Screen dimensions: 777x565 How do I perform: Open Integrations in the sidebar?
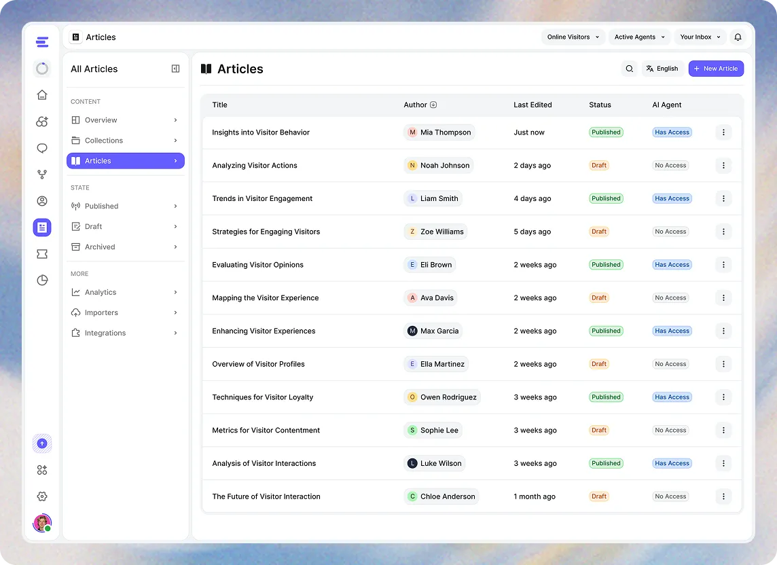tap(126, 333)
